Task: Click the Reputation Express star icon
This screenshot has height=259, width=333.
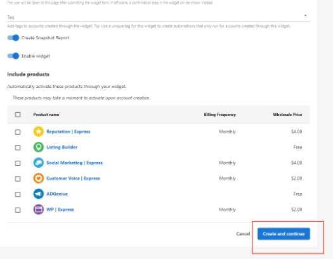Action: tap(39, 132)
